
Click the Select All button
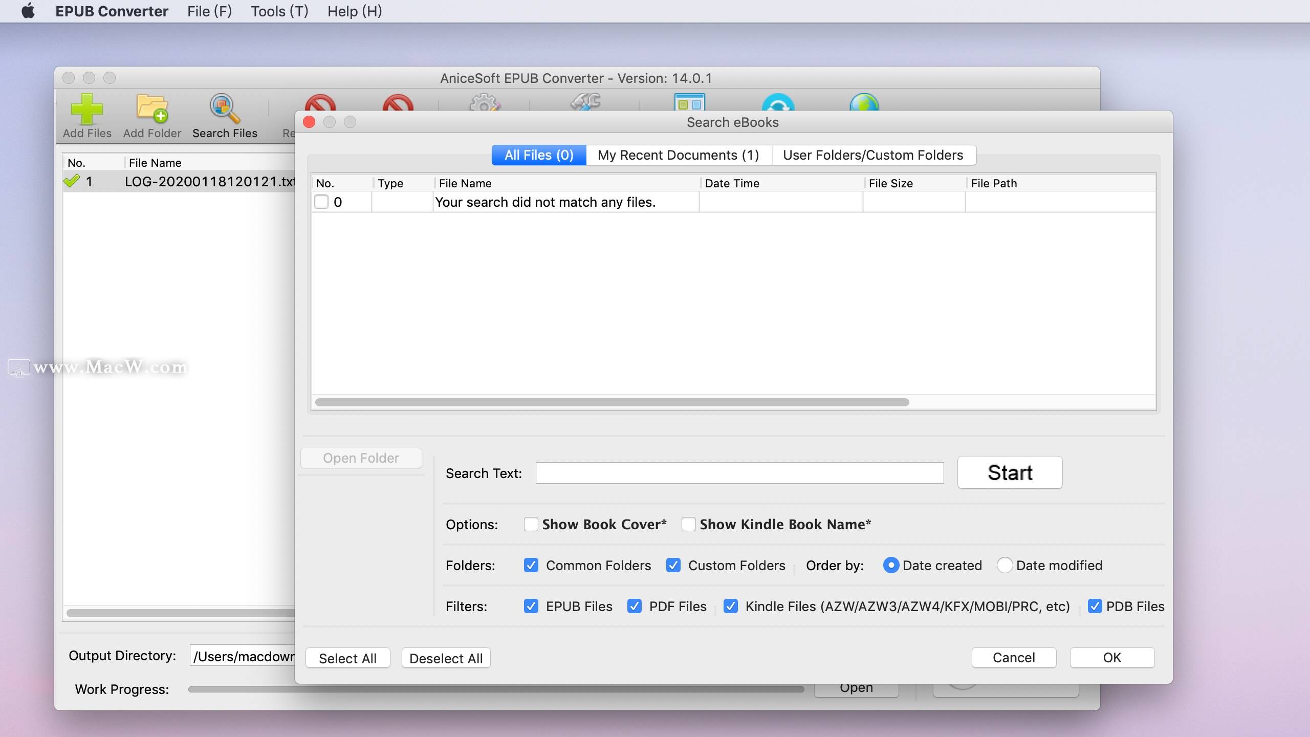pos(348,658)
